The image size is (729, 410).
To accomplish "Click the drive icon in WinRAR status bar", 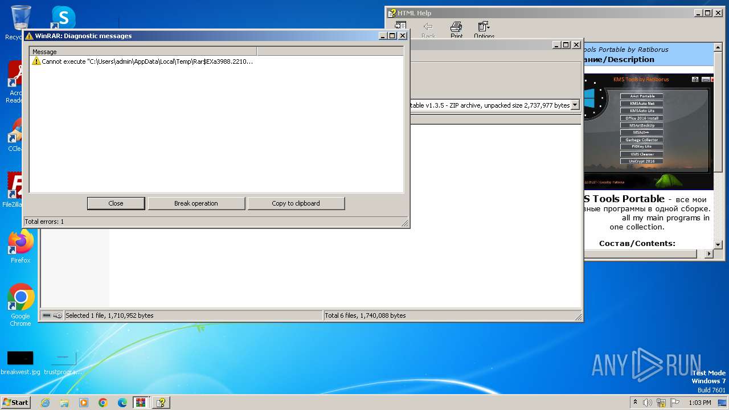I will pos(47,315).
